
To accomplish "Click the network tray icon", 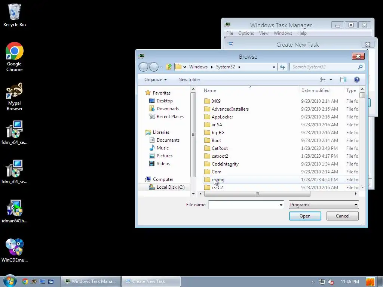I will (322, 282).
